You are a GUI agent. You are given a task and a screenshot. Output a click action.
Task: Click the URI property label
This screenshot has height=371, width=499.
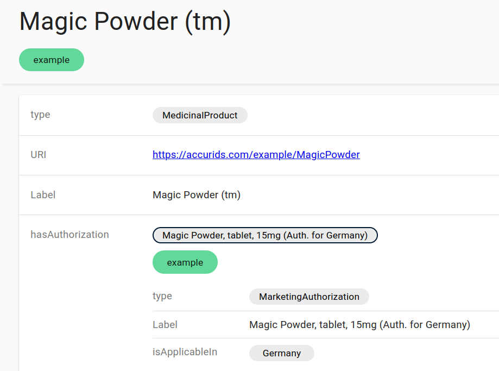coord(39,155)
